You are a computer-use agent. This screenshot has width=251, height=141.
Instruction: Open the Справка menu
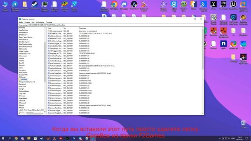(49, 22)
